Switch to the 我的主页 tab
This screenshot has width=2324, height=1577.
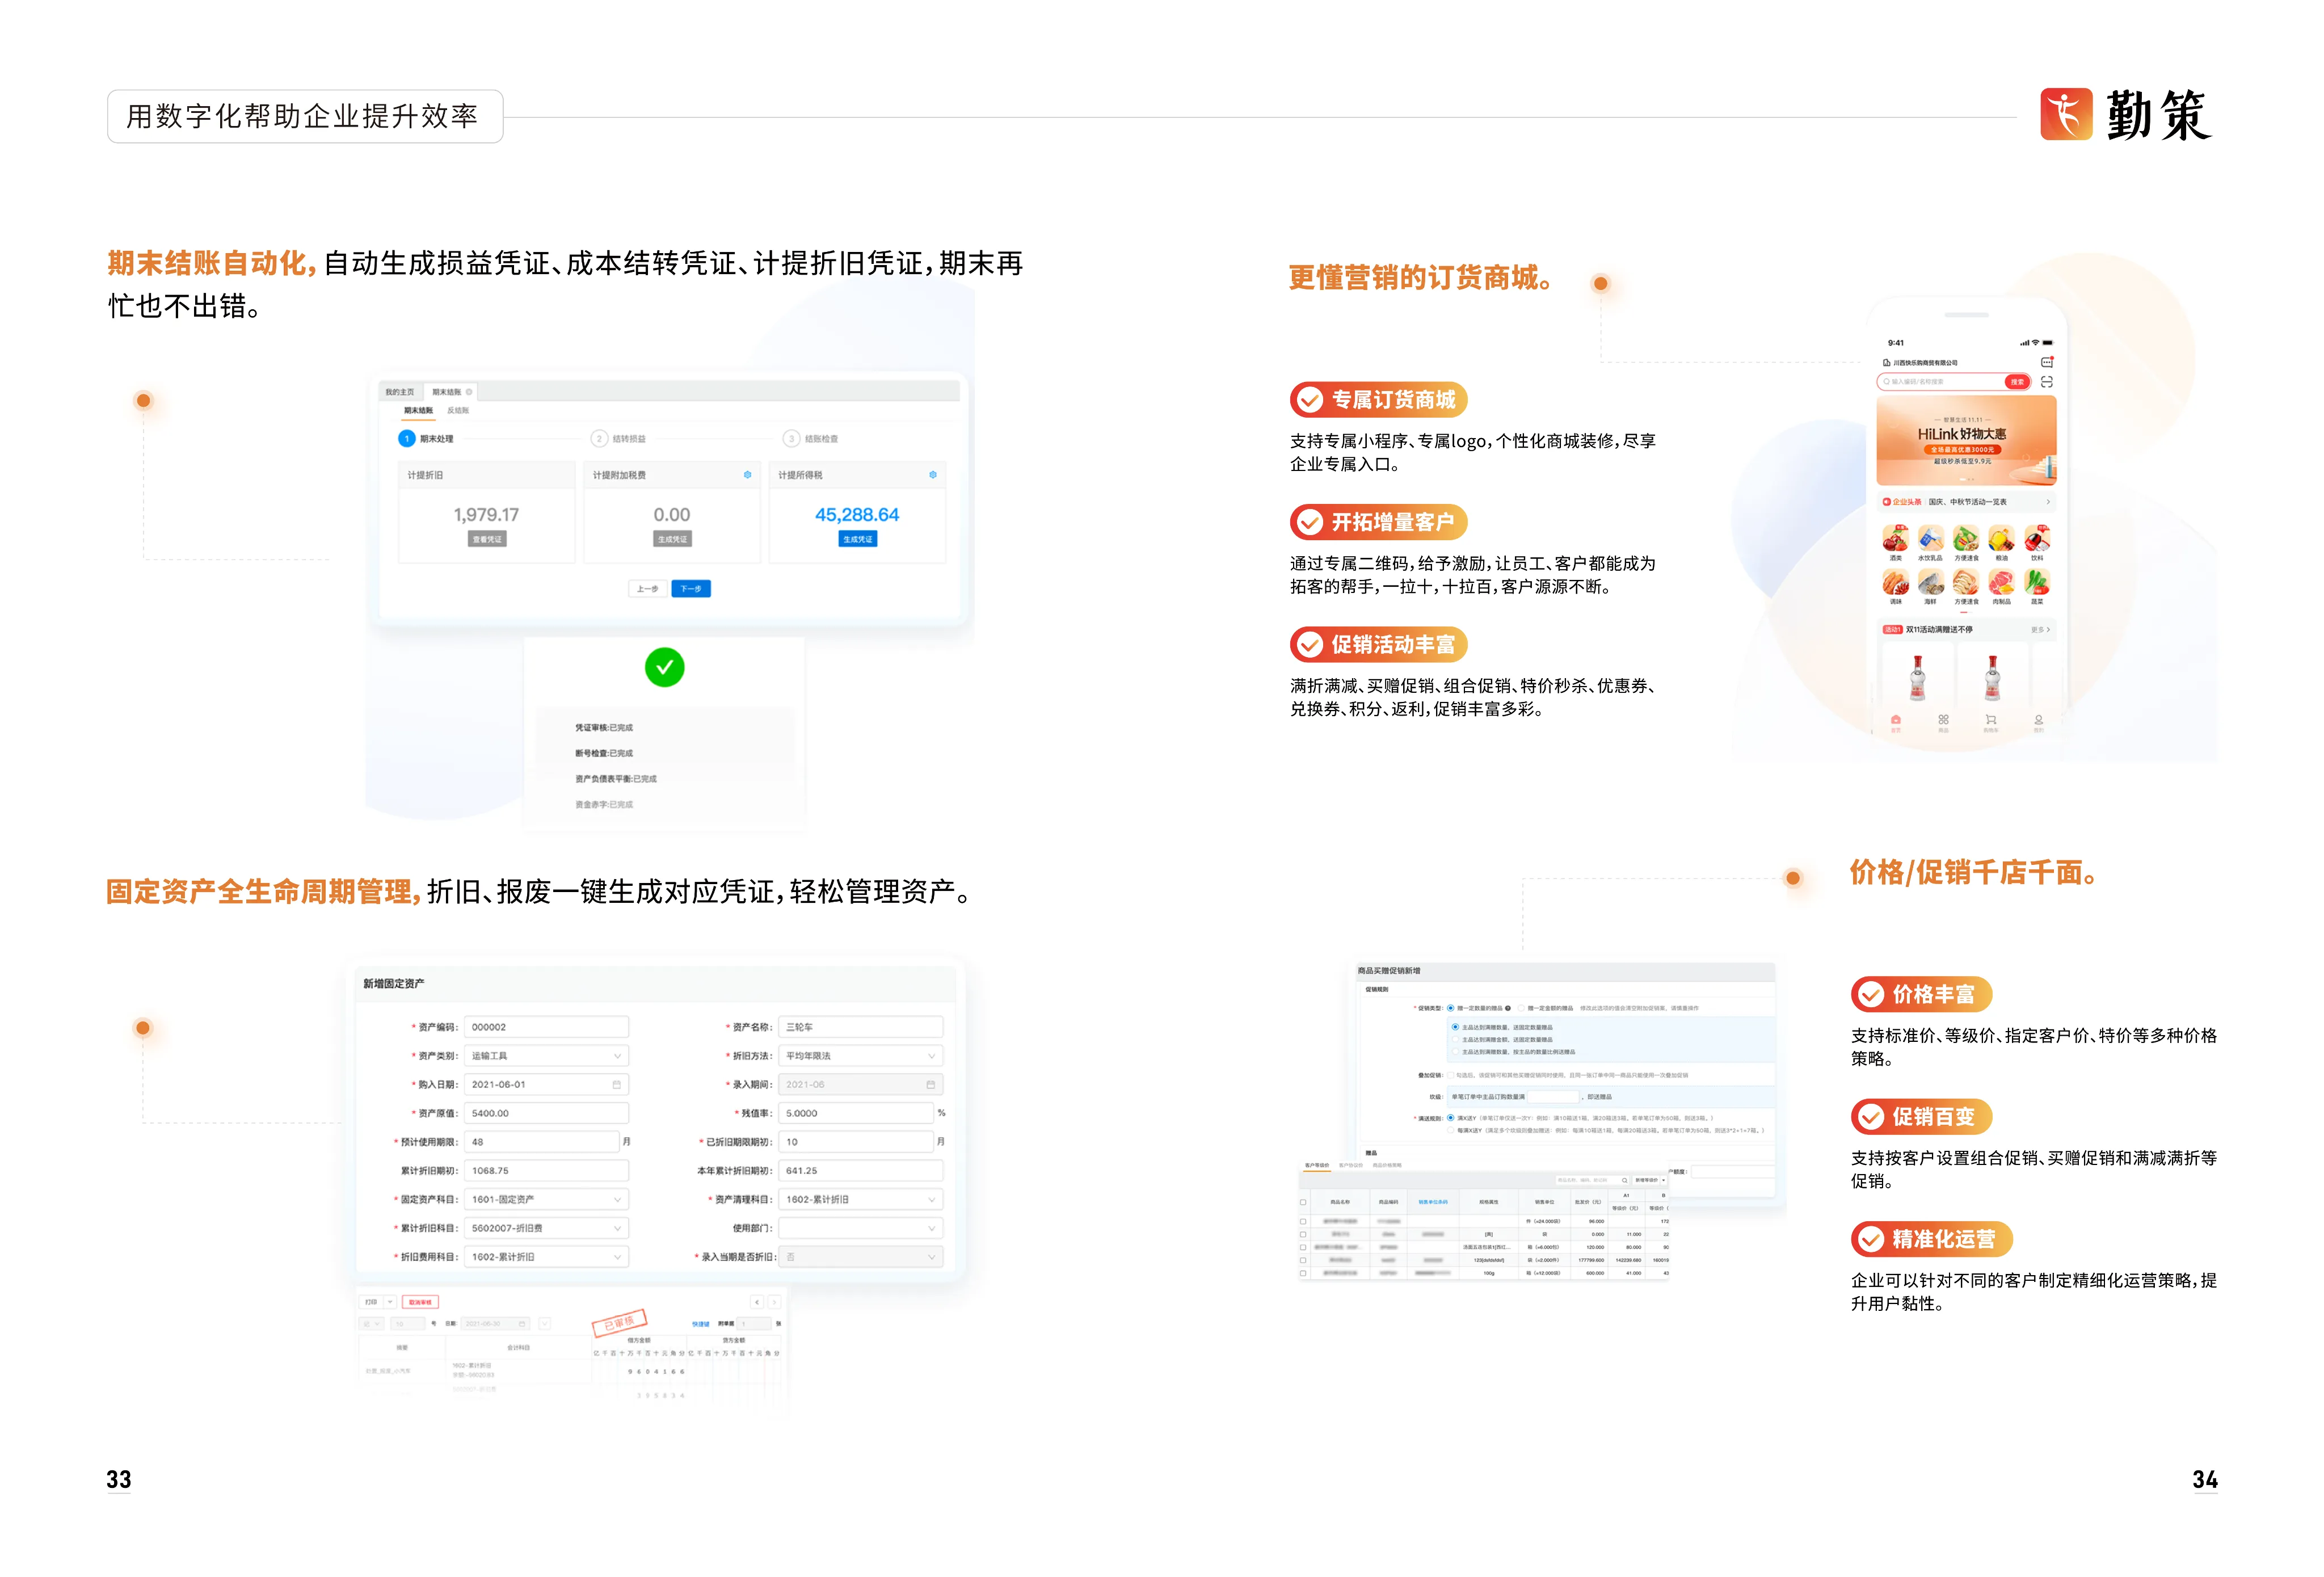[x=400, y=392]
